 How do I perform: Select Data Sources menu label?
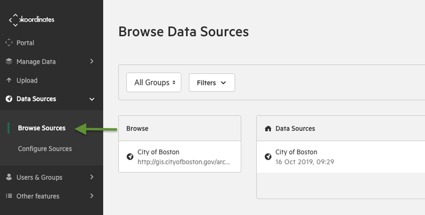pyautogui.click(x=37, y=99)
